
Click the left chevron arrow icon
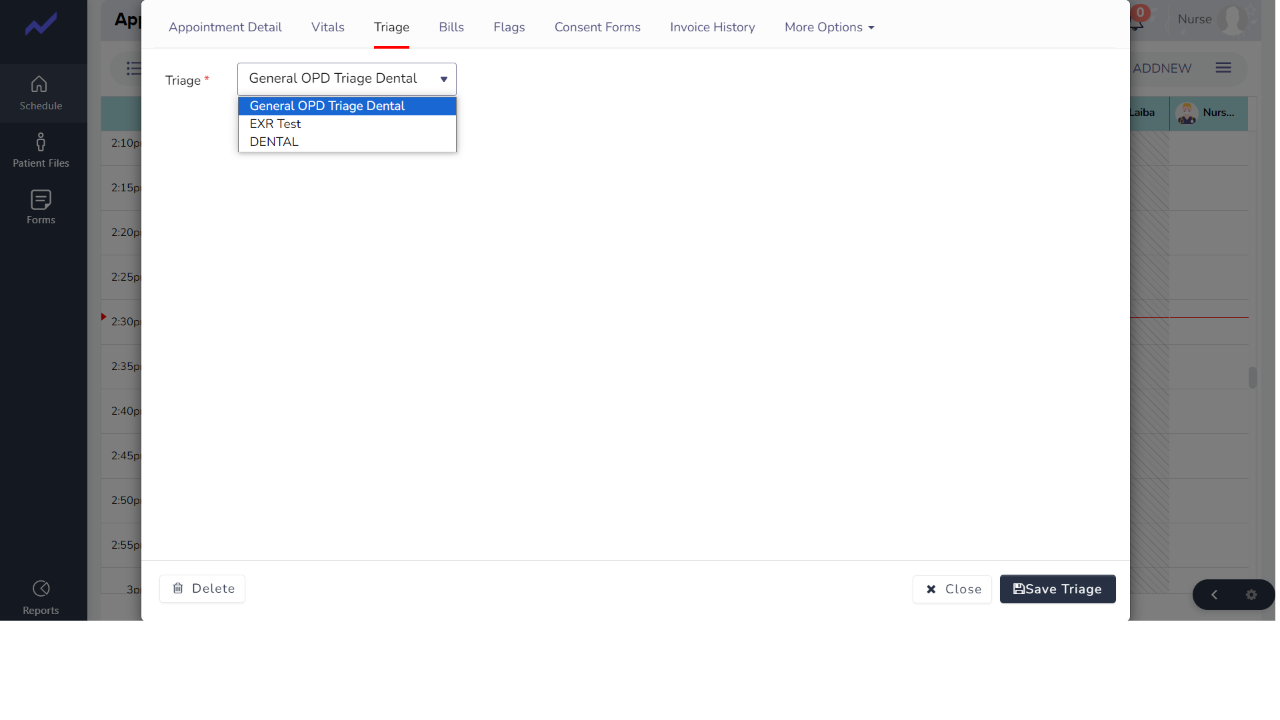tap(1214, 595)
